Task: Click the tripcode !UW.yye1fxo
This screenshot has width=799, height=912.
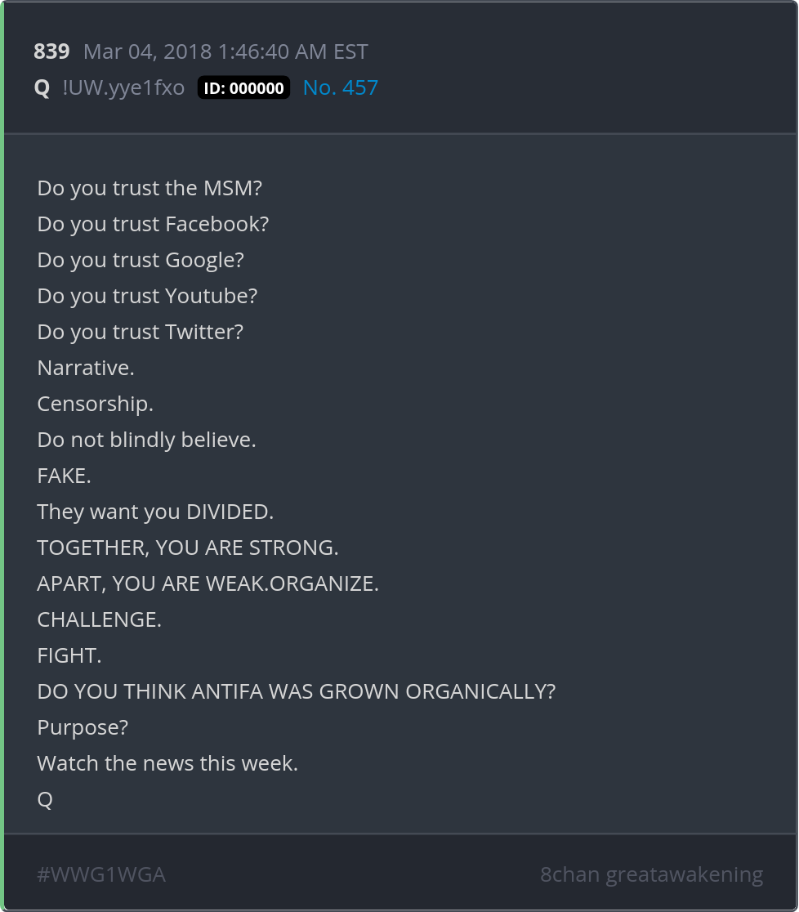Action: pyautogui.click(x=123, y=87)
